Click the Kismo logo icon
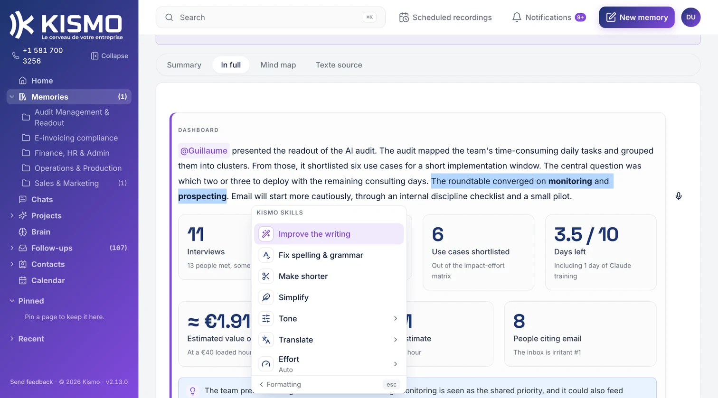The image size is (718, 398). click(x=22, y=25)
